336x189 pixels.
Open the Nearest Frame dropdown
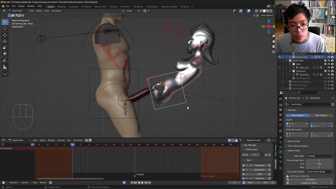255,140
